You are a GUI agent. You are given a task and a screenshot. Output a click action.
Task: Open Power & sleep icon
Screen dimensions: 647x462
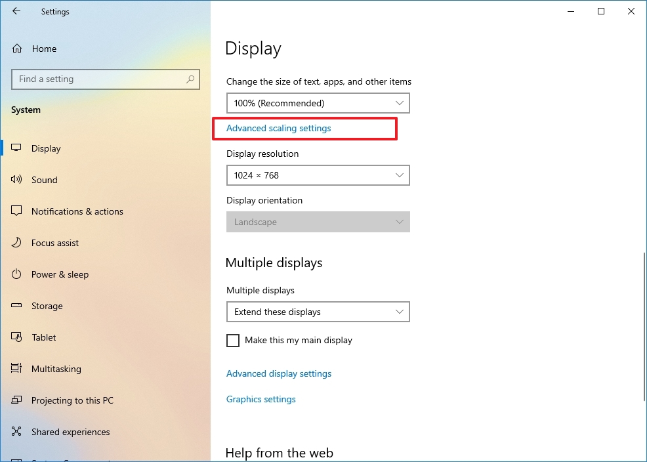click(x=16, y=274)
